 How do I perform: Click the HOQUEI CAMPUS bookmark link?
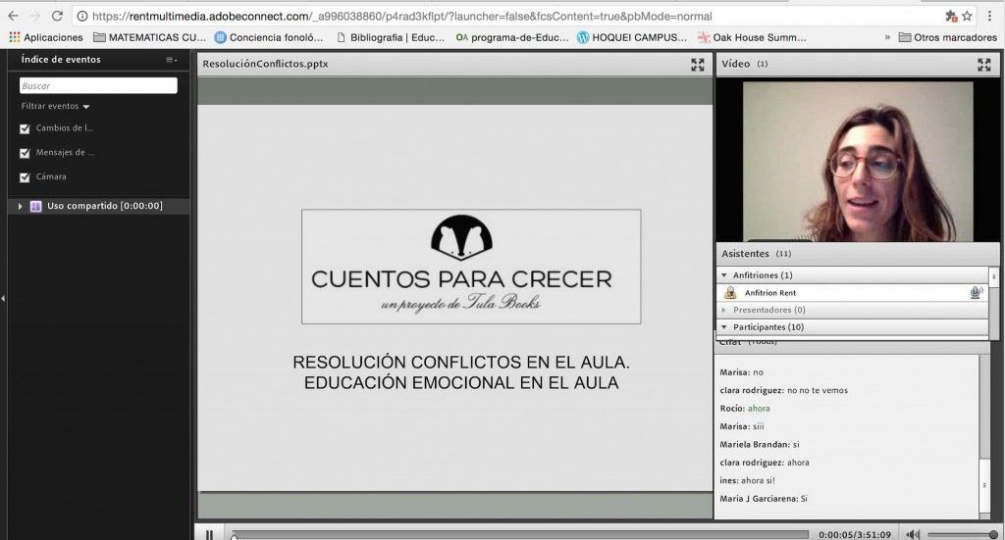pos(631,37)
